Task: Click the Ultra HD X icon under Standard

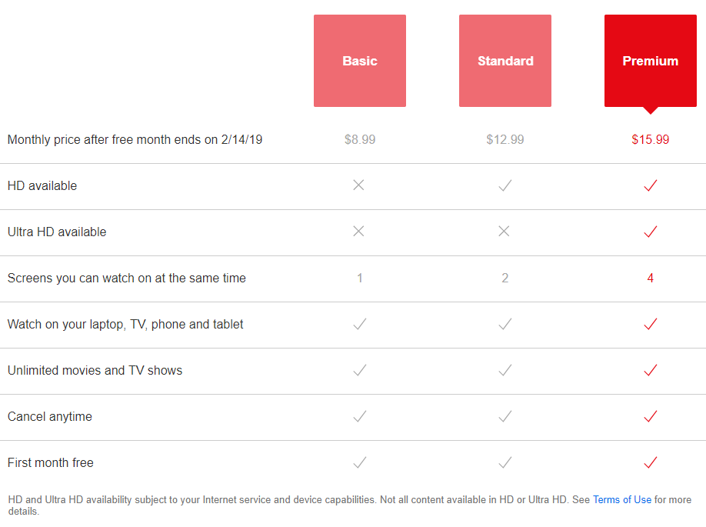Action: (505, 232)
